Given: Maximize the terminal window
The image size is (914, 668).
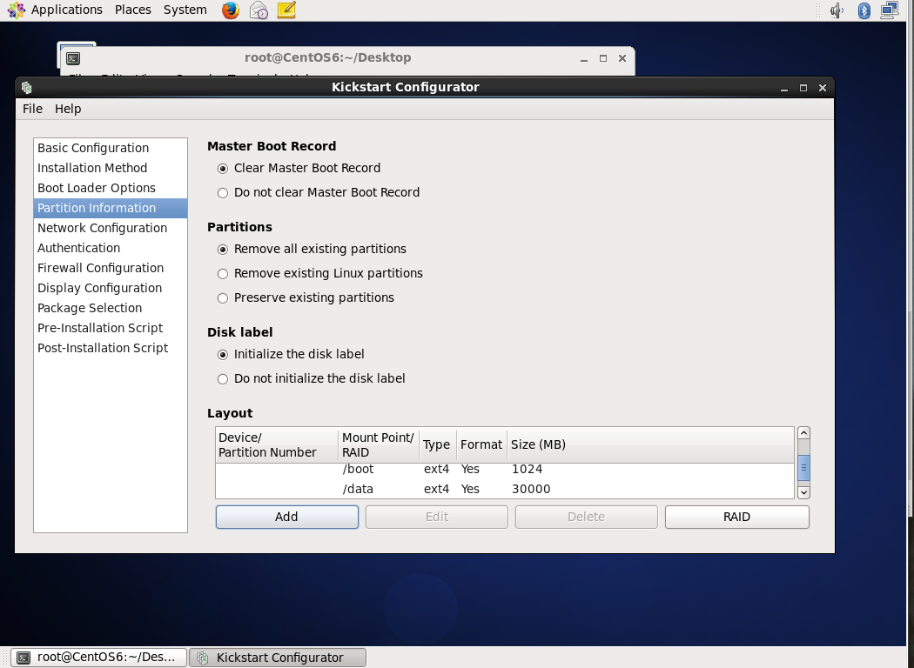Looking at the screenshot, I should (x=602, y=58).
